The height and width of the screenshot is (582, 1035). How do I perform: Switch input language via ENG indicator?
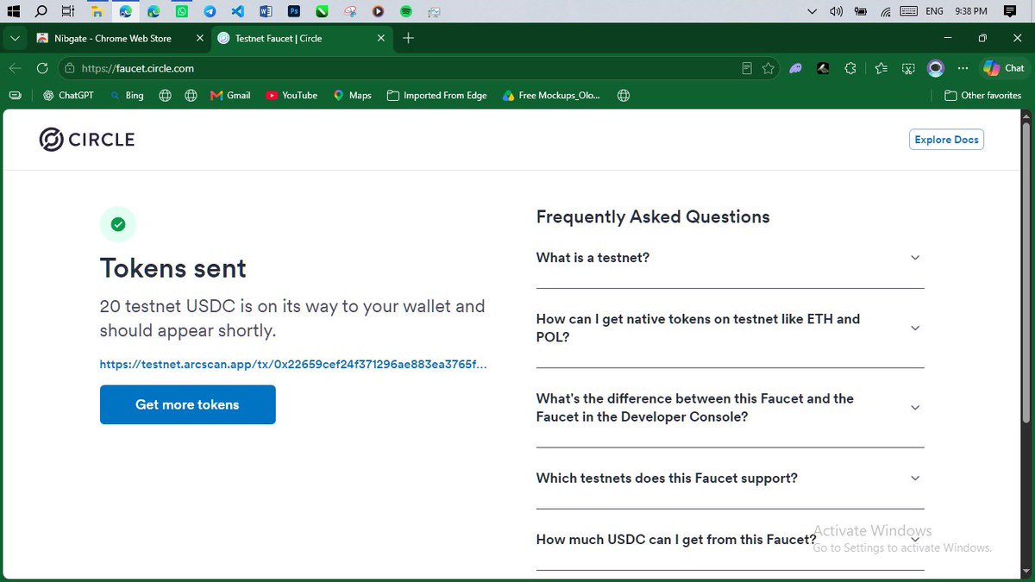click(x=935, y=11)
